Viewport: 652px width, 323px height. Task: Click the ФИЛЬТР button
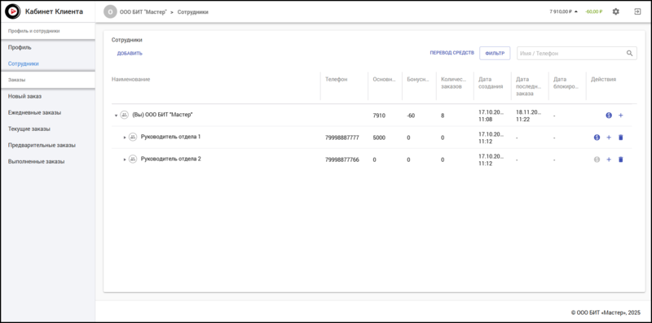pos(495,53)
